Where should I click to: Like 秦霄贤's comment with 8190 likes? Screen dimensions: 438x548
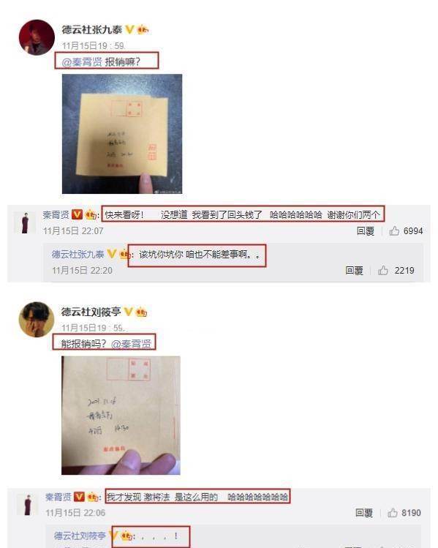(393, 513)
